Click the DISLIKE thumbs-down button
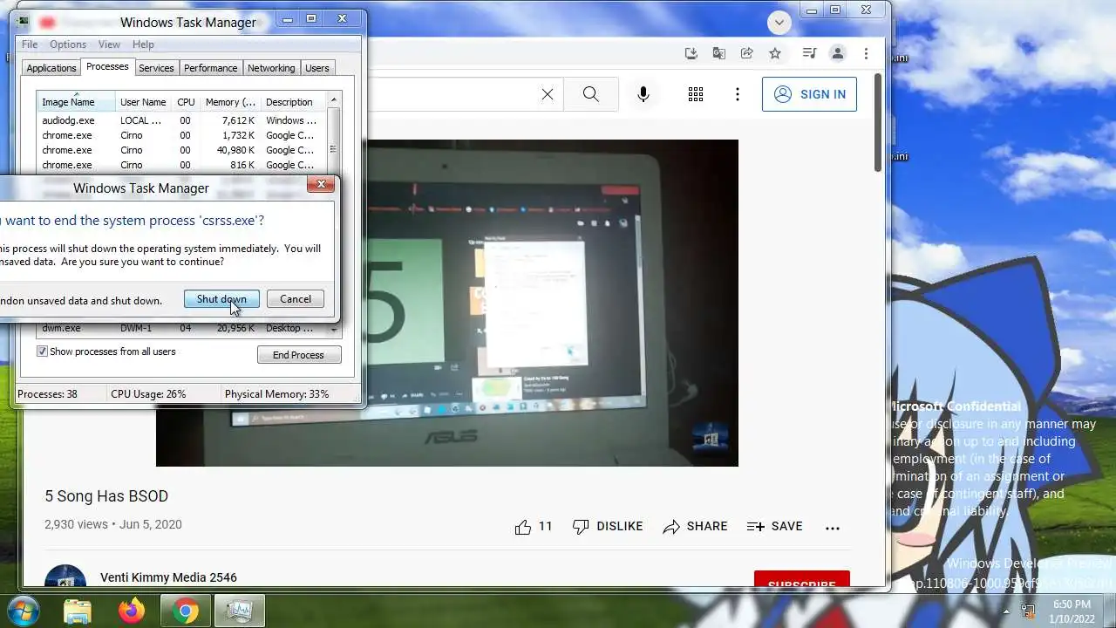Viewport: 1116px width, 628px height. point(608,527)
